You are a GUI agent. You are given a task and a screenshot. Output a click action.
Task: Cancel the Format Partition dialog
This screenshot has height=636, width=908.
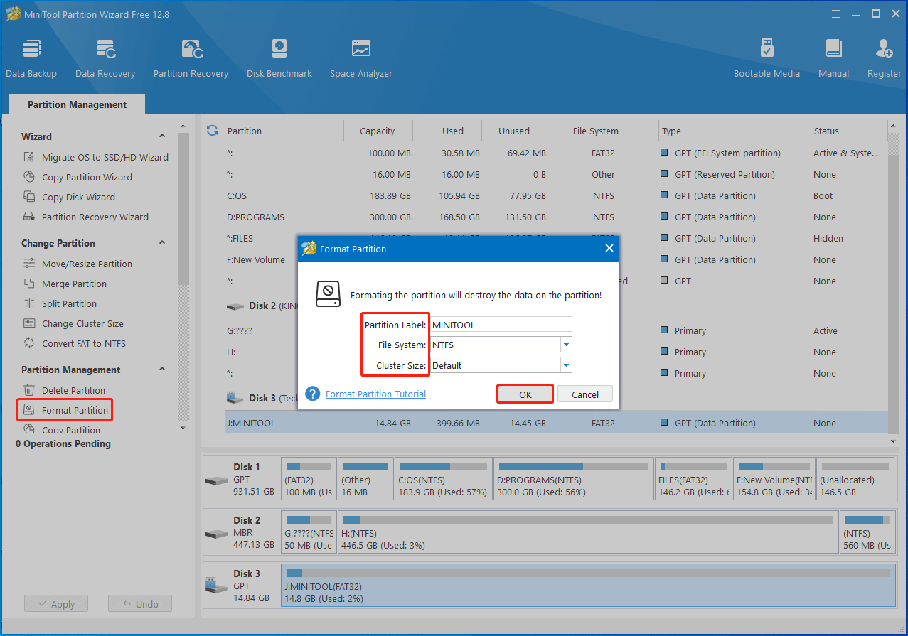tap(584, 394)
